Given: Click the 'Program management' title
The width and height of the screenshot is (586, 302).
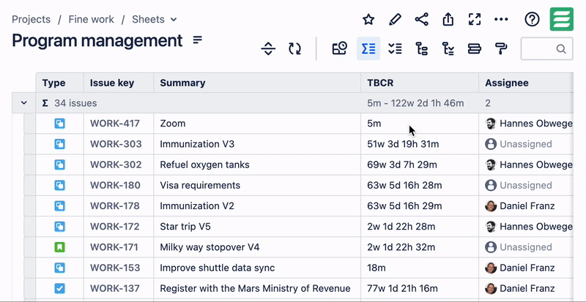Looking at the screenshot, I should pyautogui.click(x=97, y=40).
